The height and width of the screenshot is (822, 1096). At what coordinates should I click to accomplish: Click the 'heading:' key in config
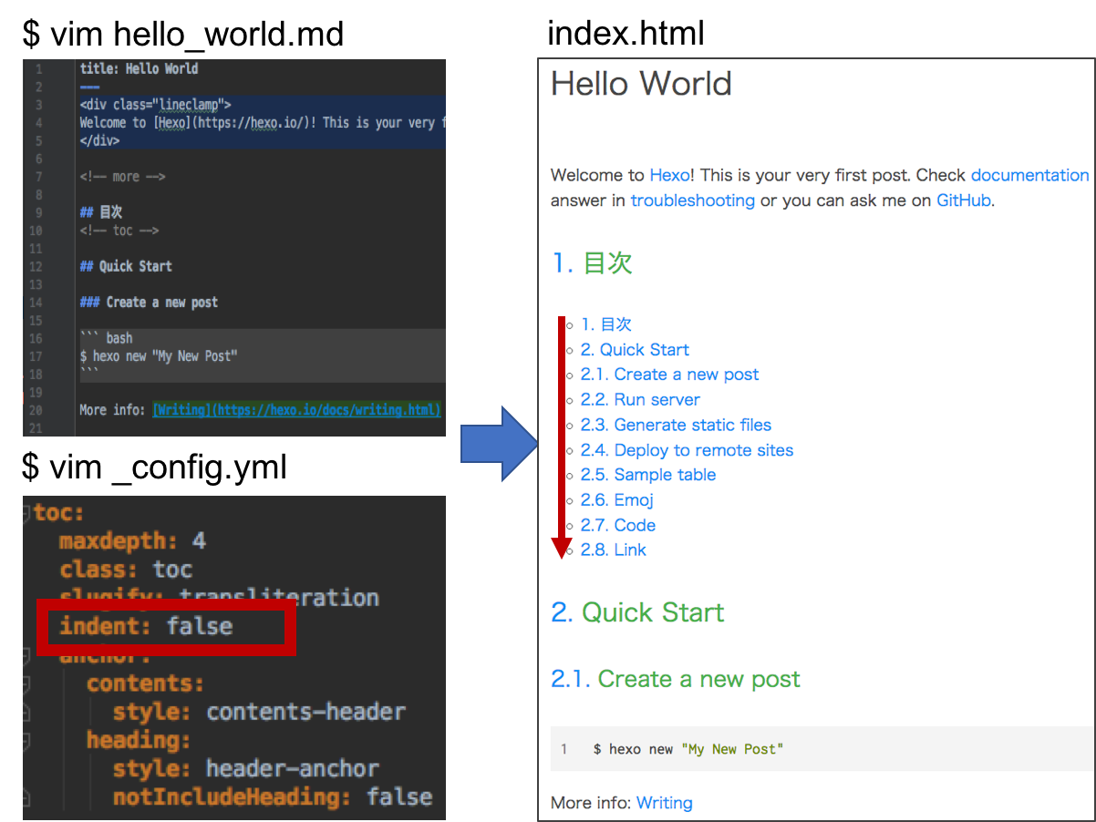139,740
